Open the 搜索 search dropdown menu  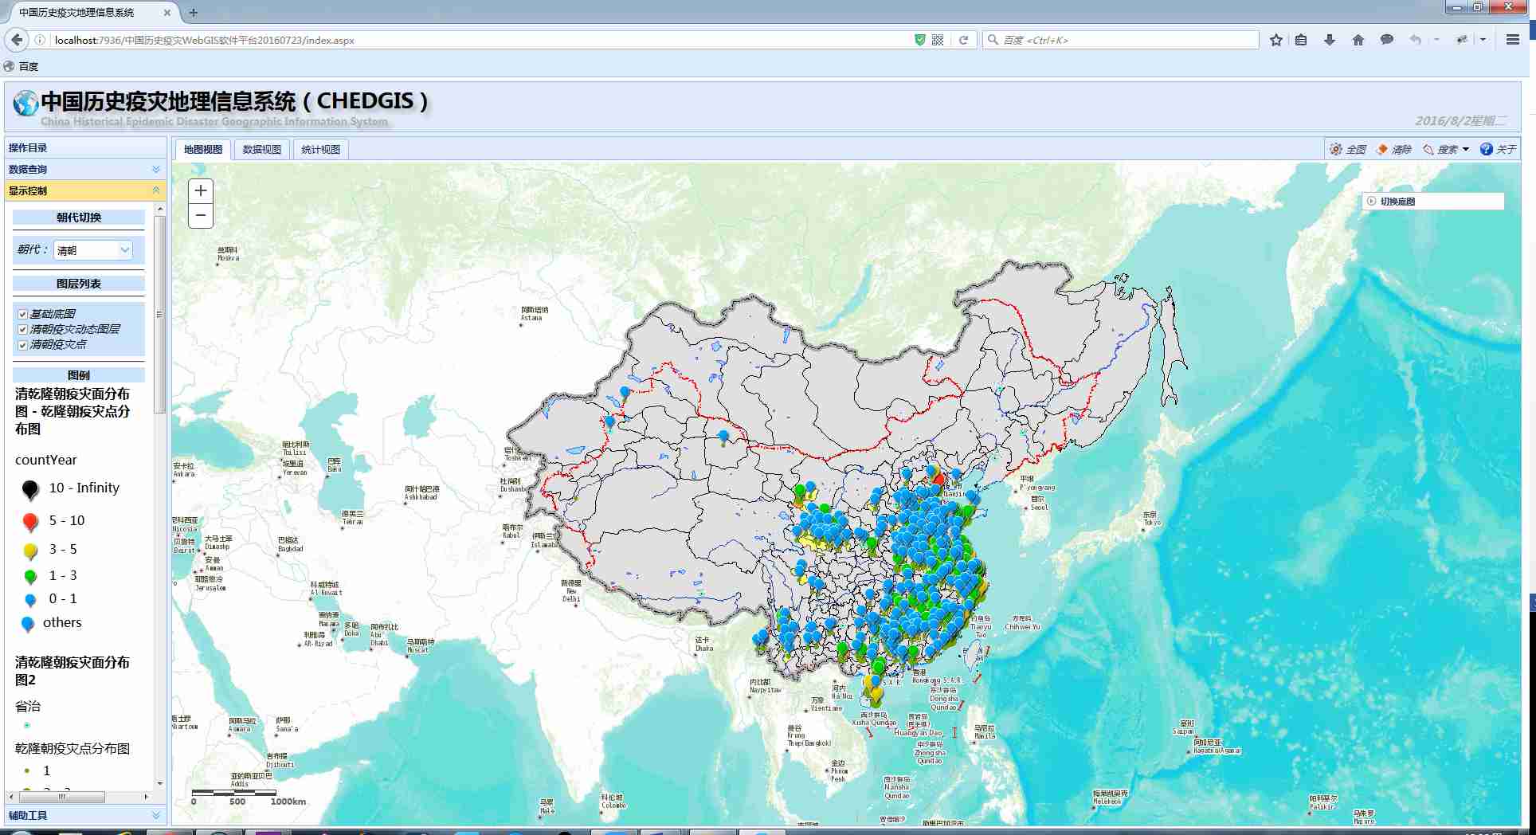click(x=1448, y=150)
